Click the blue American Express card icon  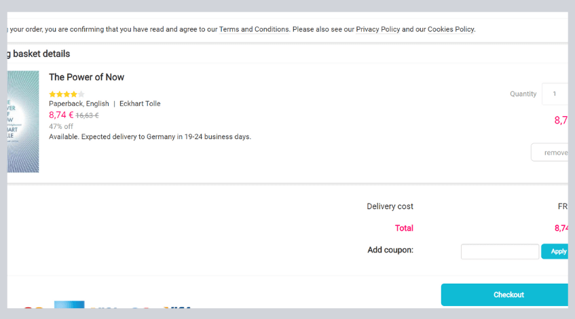tap(69, 305)
